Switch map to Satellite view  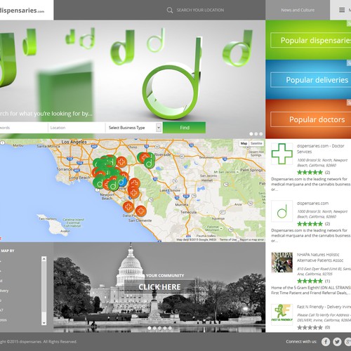(x=256, y=143)
